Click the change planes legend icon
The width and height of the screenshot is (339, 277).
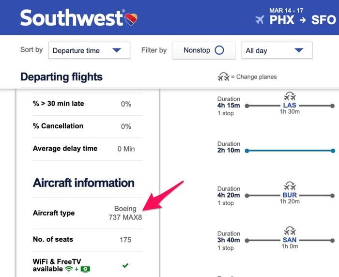coord(223,77)
